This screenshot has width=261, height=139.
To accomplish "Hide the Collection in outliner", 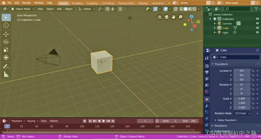I will click(x=257, y=19).
